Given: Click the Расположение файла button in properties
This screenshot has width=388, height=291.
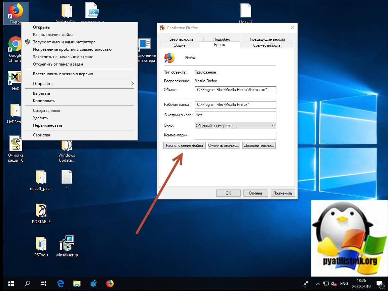Looking at the screenshot, I should [x=184, y=145].
